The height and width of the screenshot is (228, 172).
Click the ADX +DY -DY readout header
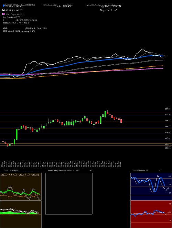[20, 175]
